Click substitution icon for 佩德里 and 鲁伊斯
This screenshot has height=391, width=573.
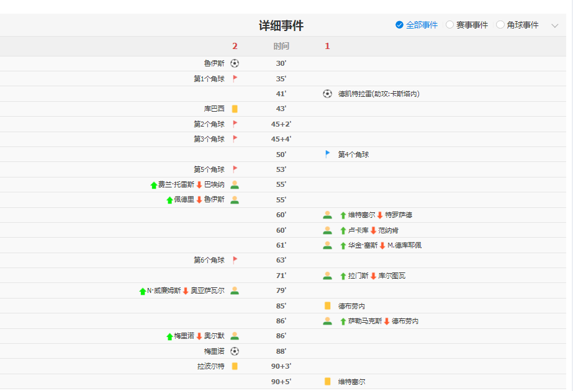point(235,200)
